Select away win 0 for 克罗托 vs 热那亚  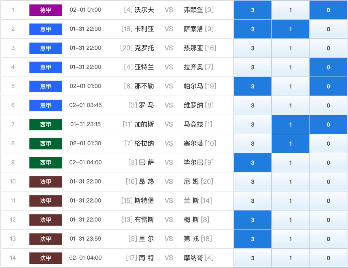point(328,48)
